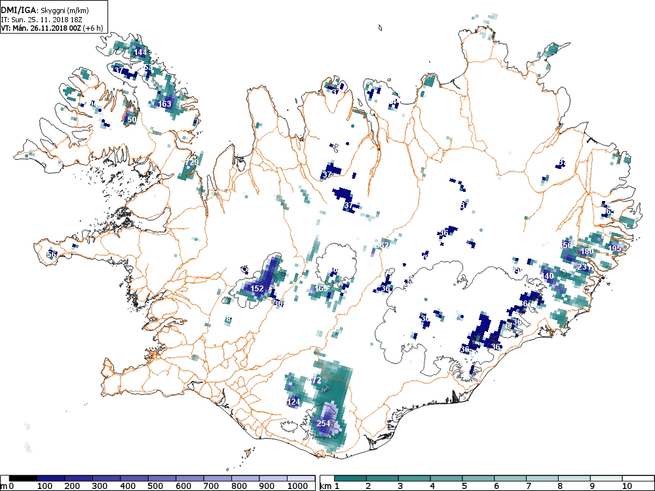
Task: Click the 3 label in the km legend
Action: click(400, 486)
